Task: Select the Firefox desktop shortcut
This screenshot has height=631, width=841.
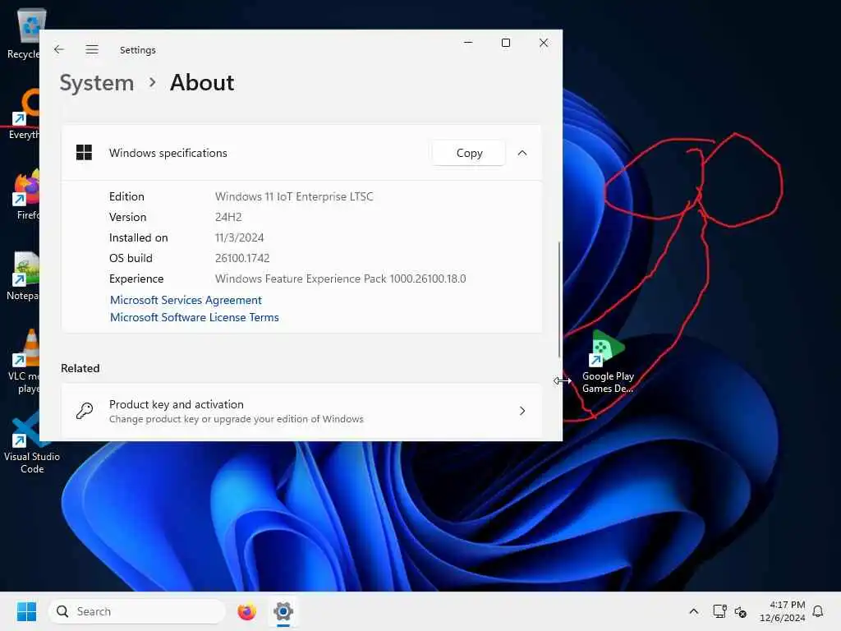Action: pos(27,195)
